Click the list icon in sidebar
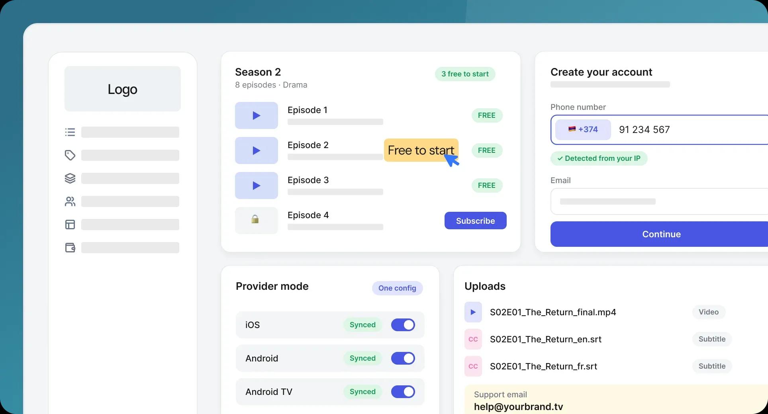 tap(70, 132)
